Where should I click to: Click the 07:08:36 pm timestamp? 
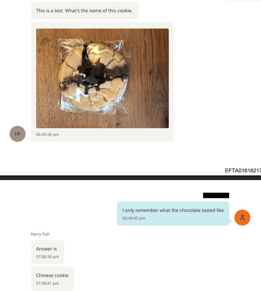click(x=48, y=257)
